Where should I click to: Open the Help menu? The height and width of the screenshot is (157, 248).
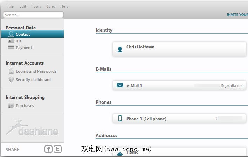64,6
